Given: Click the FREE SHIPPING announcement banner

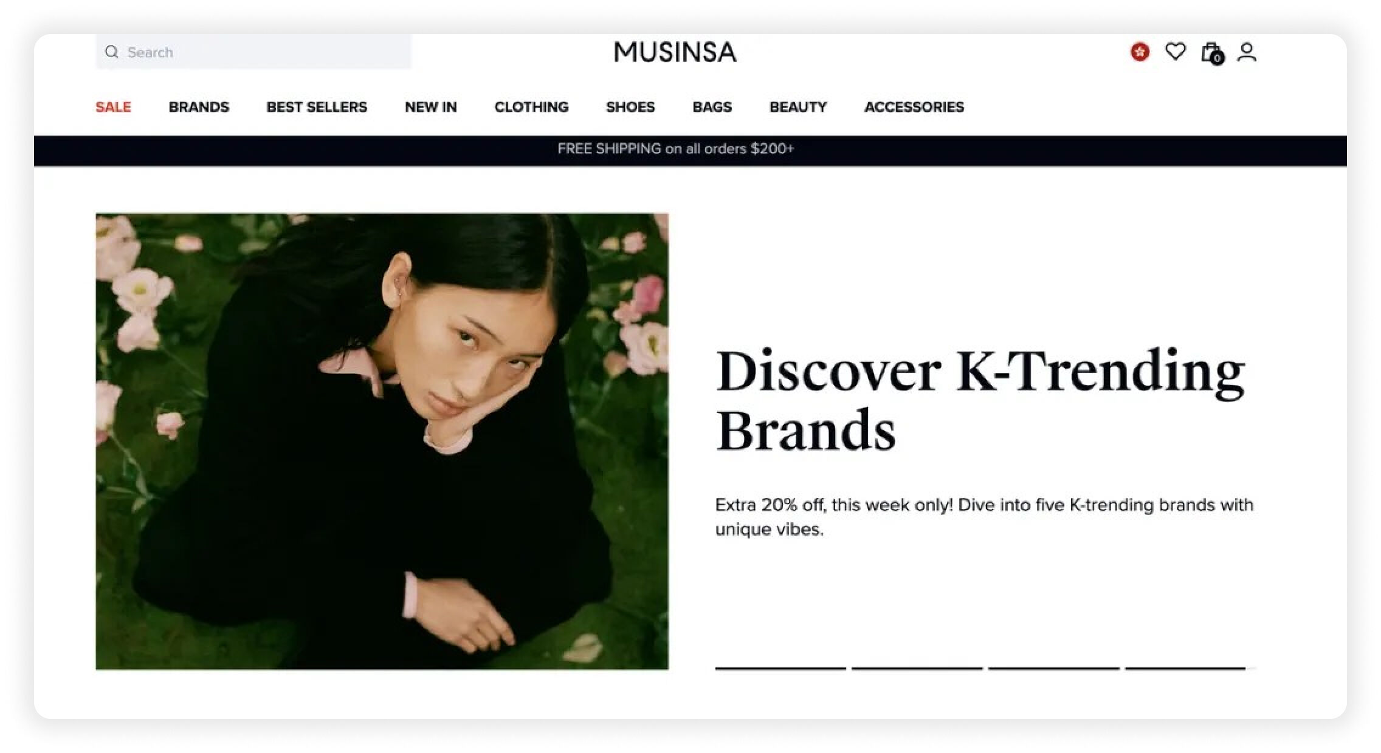Looking at the screenshot, I should point(690,151).
